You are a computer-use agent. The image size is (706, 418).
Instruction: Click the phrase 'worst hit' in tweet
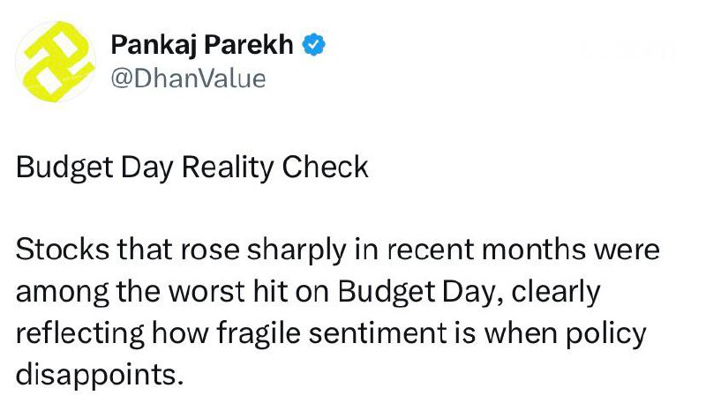(228, 292)
